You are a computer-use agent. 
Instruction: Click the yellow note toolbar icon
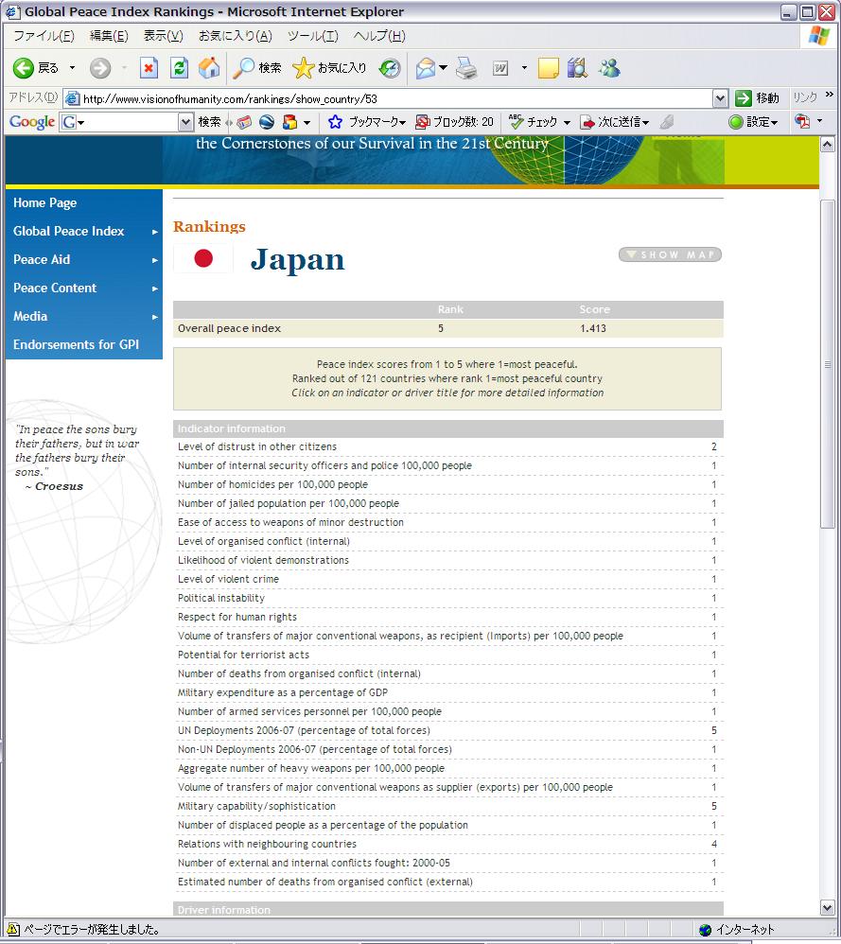point(548,68)
